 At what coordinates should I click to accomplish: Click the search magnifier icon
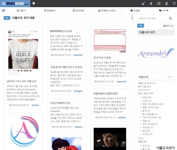tap(170, 18)
